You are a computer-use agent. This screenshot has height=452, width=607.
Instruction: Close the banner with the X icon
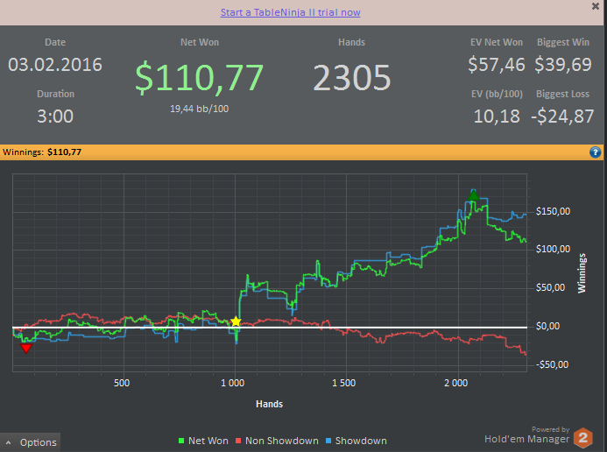tap(596, 6)
